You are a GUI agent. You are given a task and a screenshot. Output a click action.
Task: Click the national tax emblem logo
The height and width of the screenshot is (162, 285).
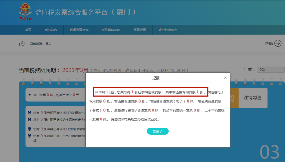(x=26, y=12)
